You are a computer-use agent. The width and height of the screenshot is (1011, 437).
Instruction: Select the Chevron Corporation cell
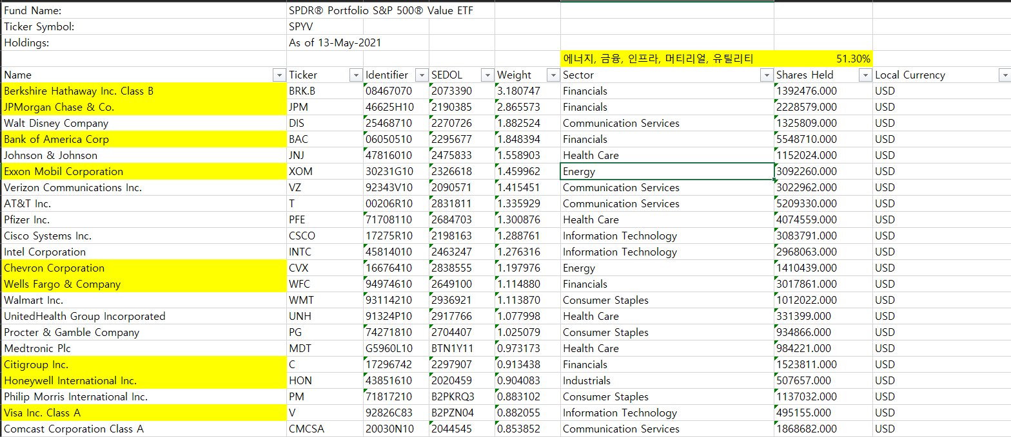tap(144, 268)
